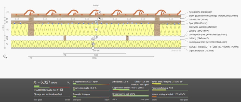Open the ubakus.de watermark link

(176, 50)
